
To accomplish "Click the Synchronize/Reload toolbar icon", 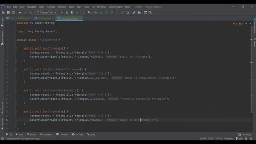I will tap(13, 12).
